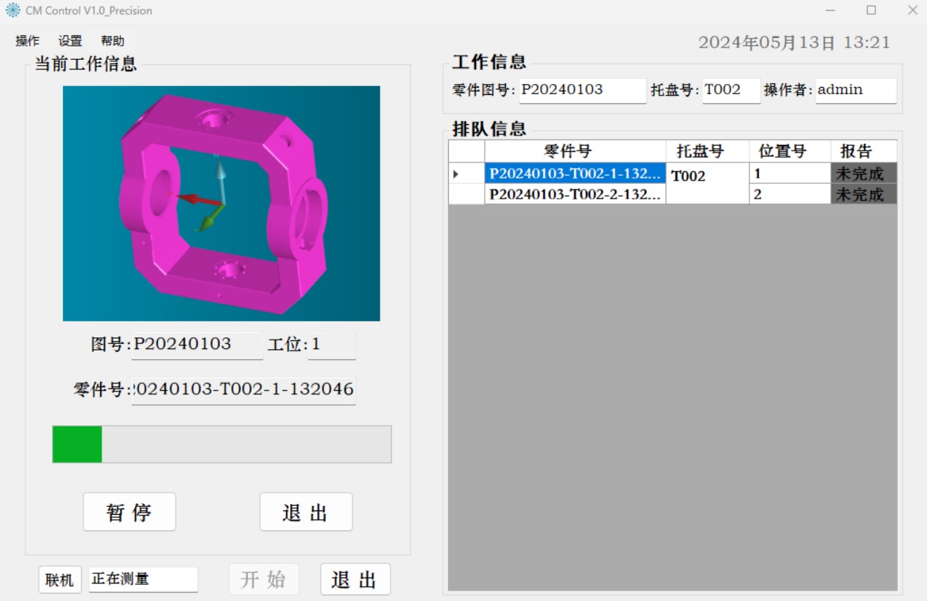Click 退出 button beside 暂停
This screenshot has height=601, width=927.
tap(306, 512)
